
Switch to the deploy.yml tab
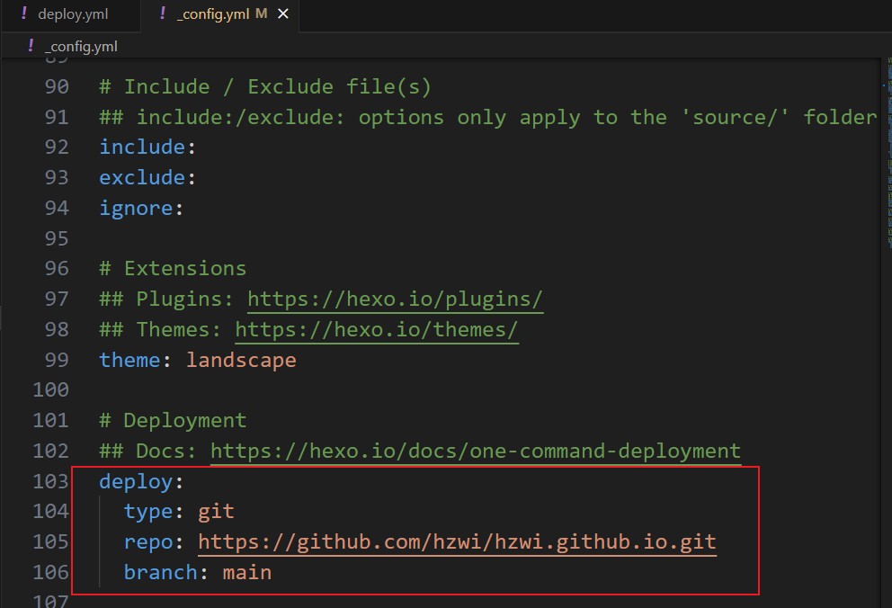[72, 14]
